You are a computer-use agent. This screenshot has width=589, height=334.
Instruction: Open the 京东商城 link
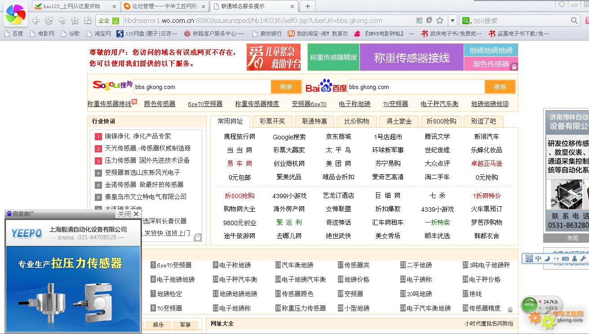tap(338, 137)
